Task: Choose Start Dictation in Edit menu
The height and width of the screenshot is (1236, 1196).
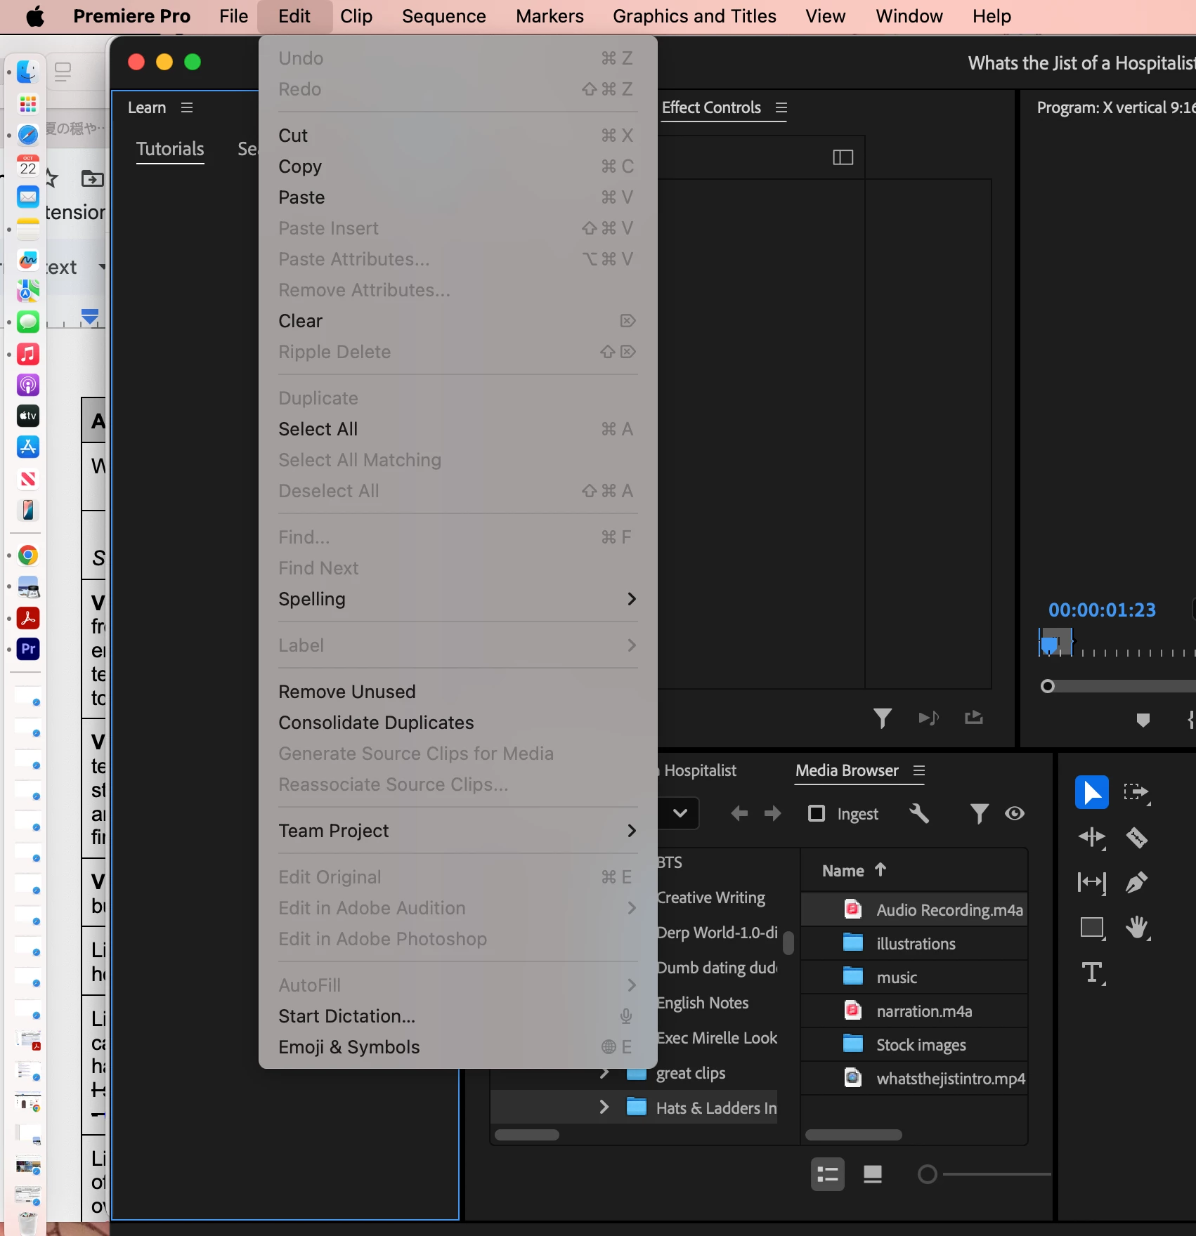Action: pyautogui.click(x=458, y=1016)
